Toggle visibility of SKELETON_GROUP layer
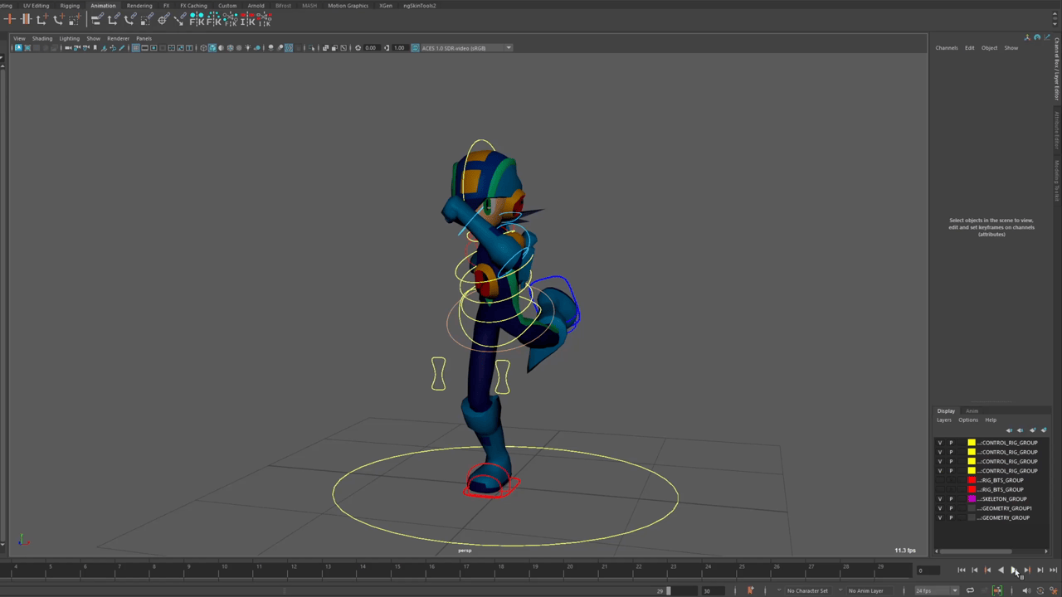The image size is (1062, 597). click(940, 499)
